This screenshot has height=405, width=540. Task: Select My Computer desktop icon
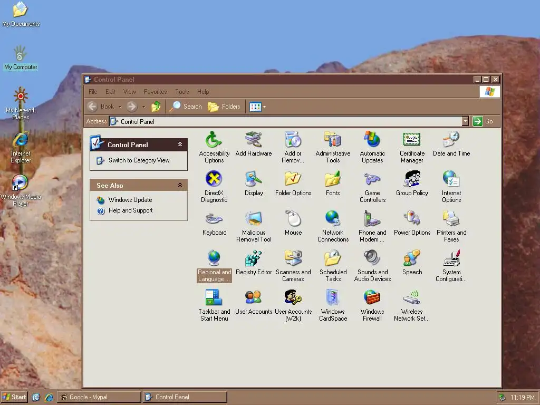click(21, 58)
